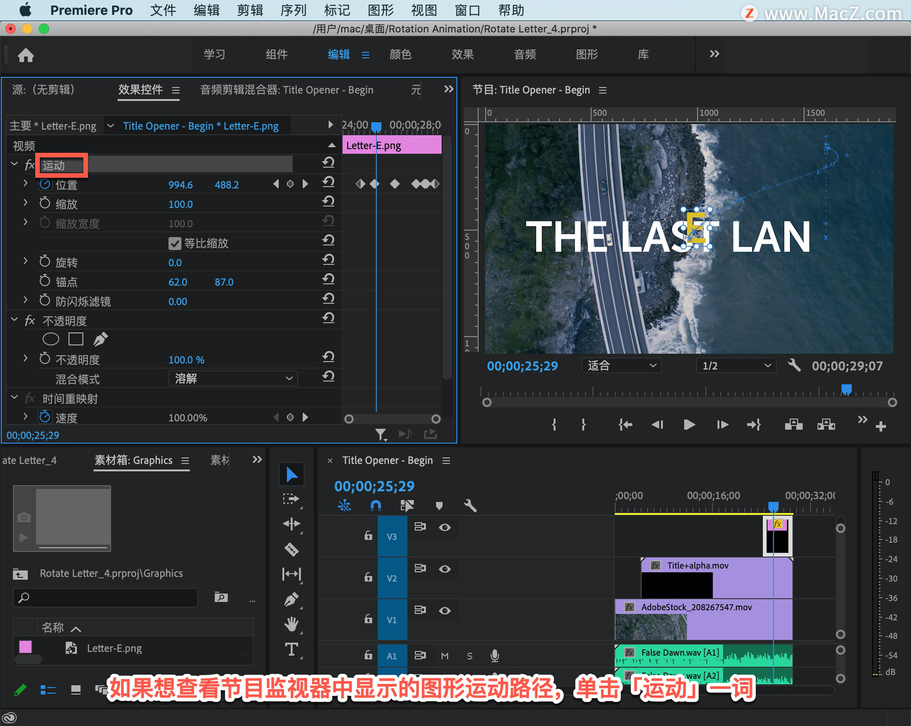Image resolution: width=911 pixels, height=726 pixels.
Task: Click the Letter-E.png pink label swatch
Action: point(26,647)
